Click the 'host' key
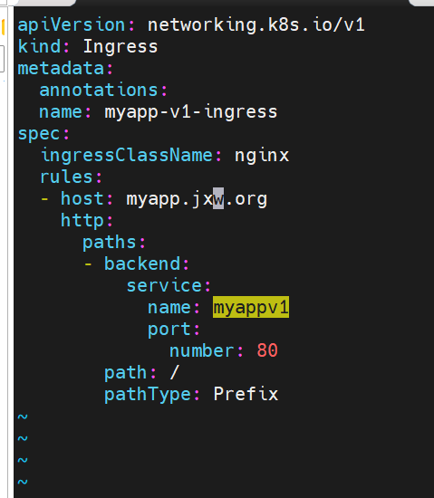Image resolution: width=434 pixels, height=498 pixels. tap(82, 198)
